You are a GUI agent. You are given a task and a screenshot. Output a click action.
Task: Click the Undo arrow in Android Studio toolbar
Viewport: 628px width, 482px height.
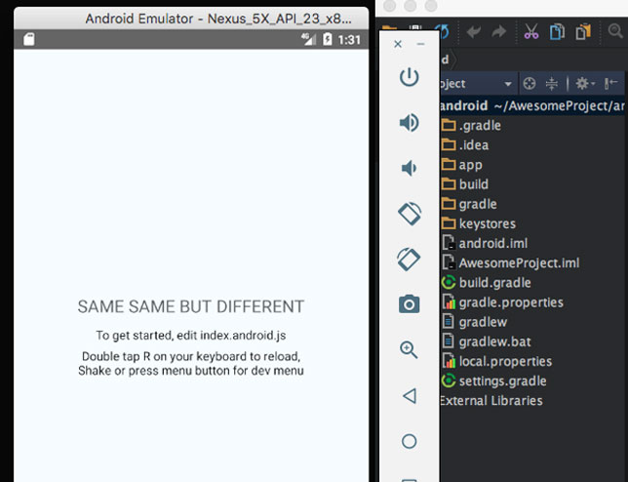coord(473,31)
